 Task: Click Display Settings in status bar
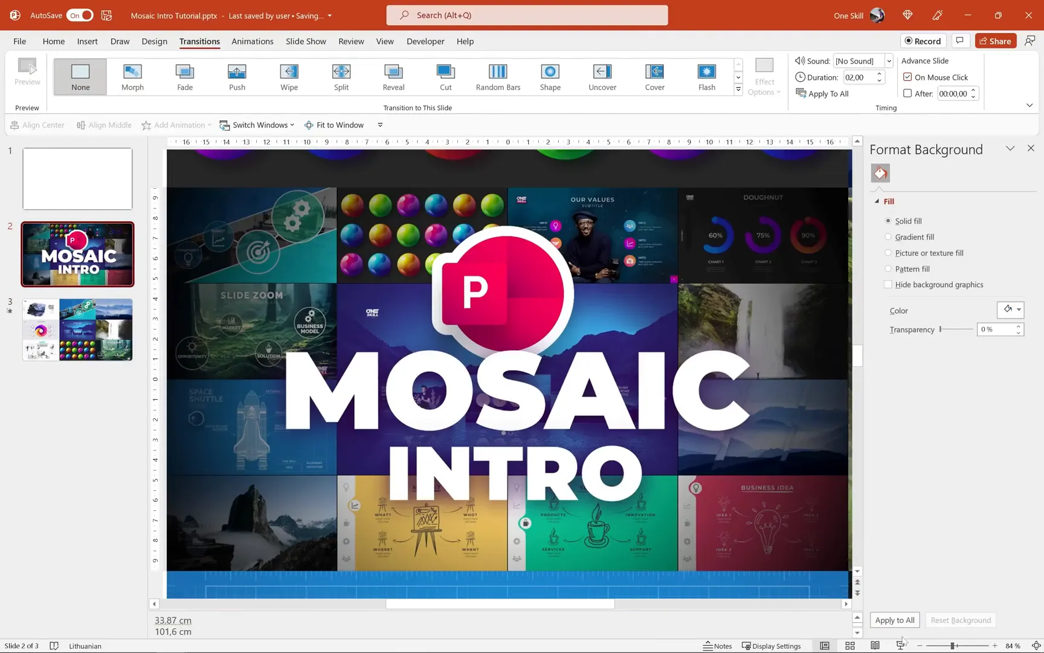[x=771, y=646]
